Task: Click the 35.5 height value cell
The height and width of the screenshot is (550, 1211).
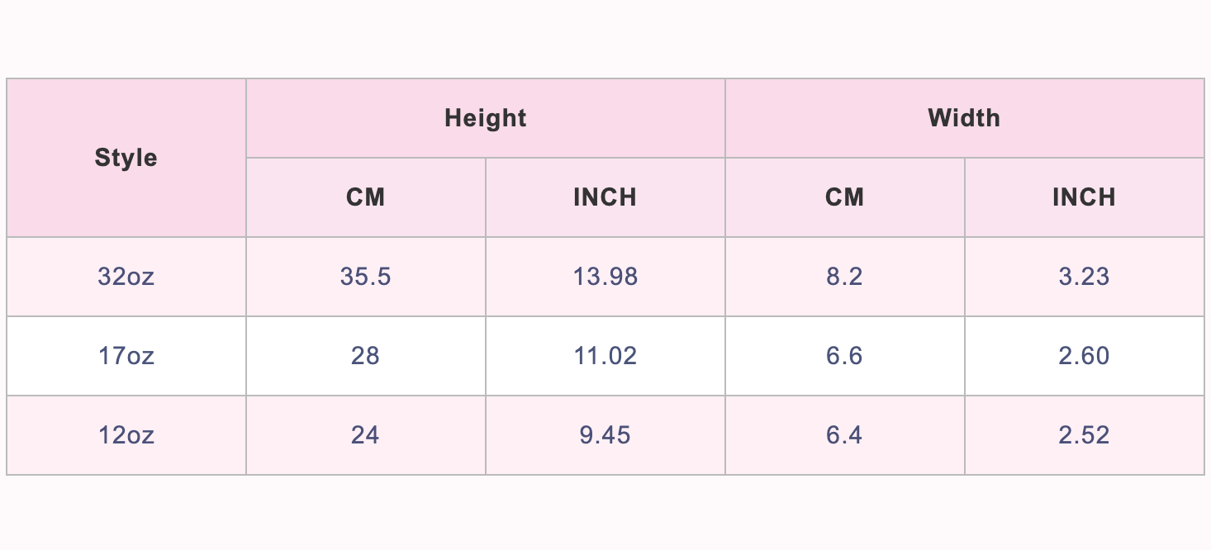Action: click(x=365, y=277)
